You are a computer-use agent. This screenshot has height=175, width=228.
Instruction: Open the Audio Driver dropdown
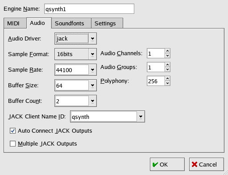(75, 39)
